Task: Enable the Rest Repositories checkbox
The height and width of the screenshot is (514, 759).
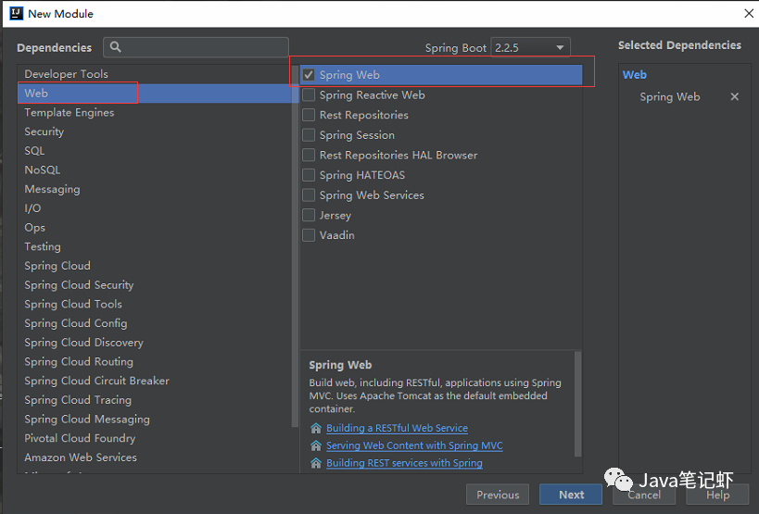Action: (x=309, y=115)
